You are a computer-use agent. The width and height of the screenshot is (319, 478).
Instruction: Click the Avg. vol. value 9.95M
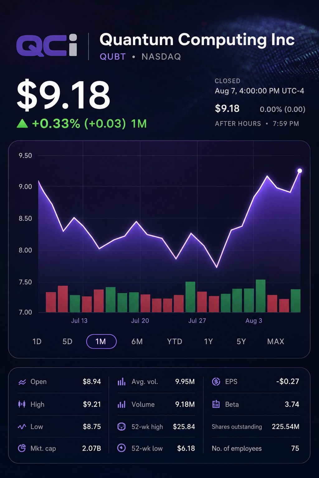coord(185,382)
